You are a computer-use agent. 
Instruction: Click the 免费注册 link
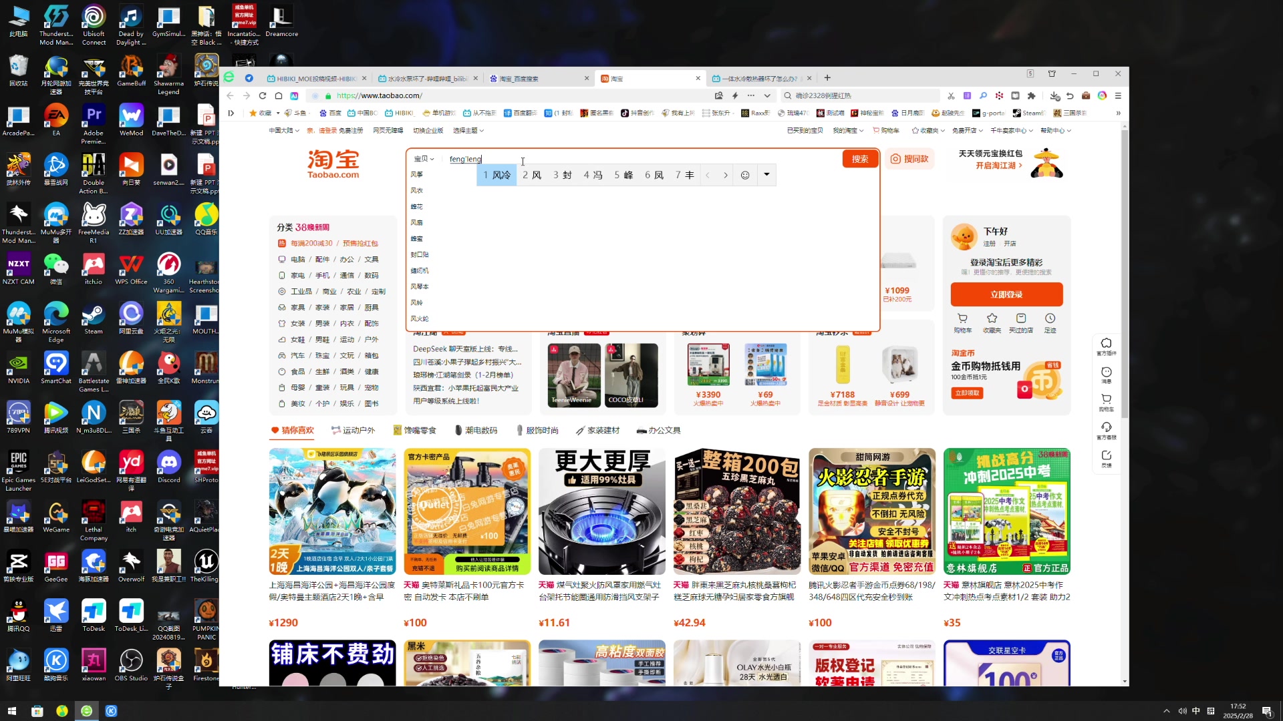point(351,130)
